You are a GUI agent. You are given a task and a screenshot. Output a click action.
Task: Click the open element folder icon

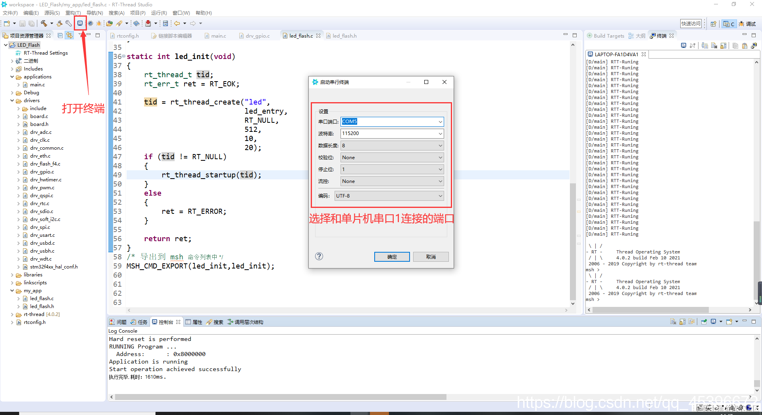pos(109,23)
